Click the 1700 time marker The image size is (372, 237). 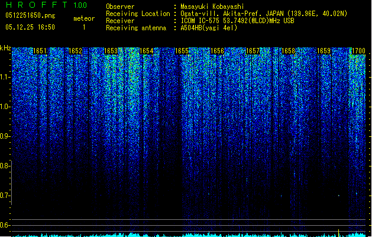click(x=358, y=51)
